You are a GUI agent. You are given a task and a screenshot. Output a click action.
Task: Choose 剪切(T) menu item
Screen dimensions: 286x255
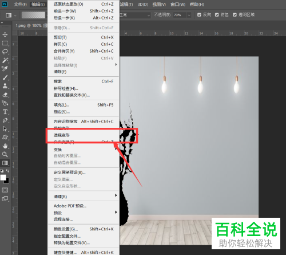tap(84, 37)
